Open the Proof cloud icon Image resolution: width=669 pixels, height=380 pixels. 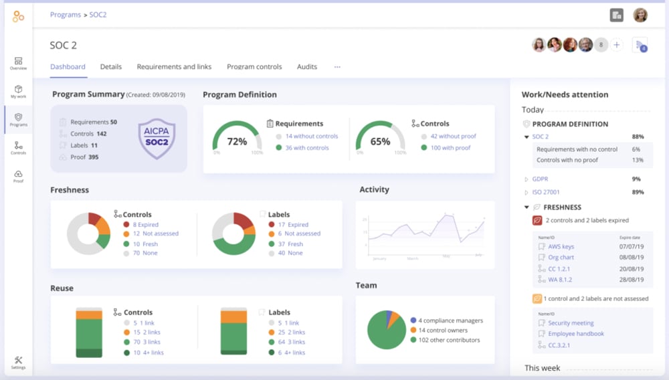click(x=18, y=176)
